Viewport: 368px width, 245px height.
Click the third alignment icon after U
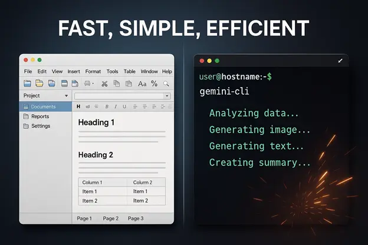point(154,107)
